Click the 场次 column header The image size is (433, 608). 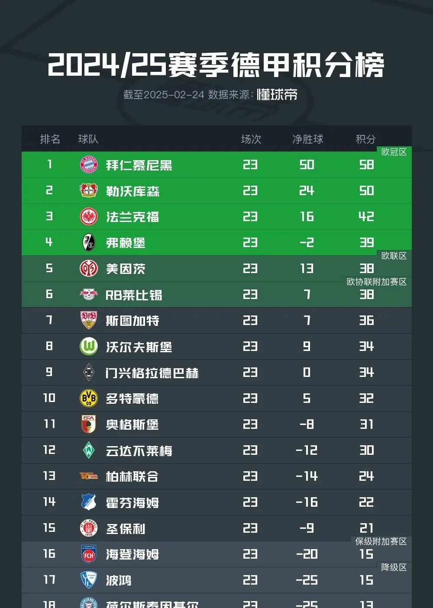pos(251,139)
